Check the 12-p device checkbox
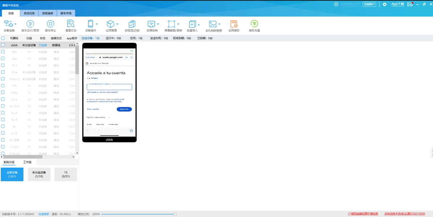 (3, 72)
